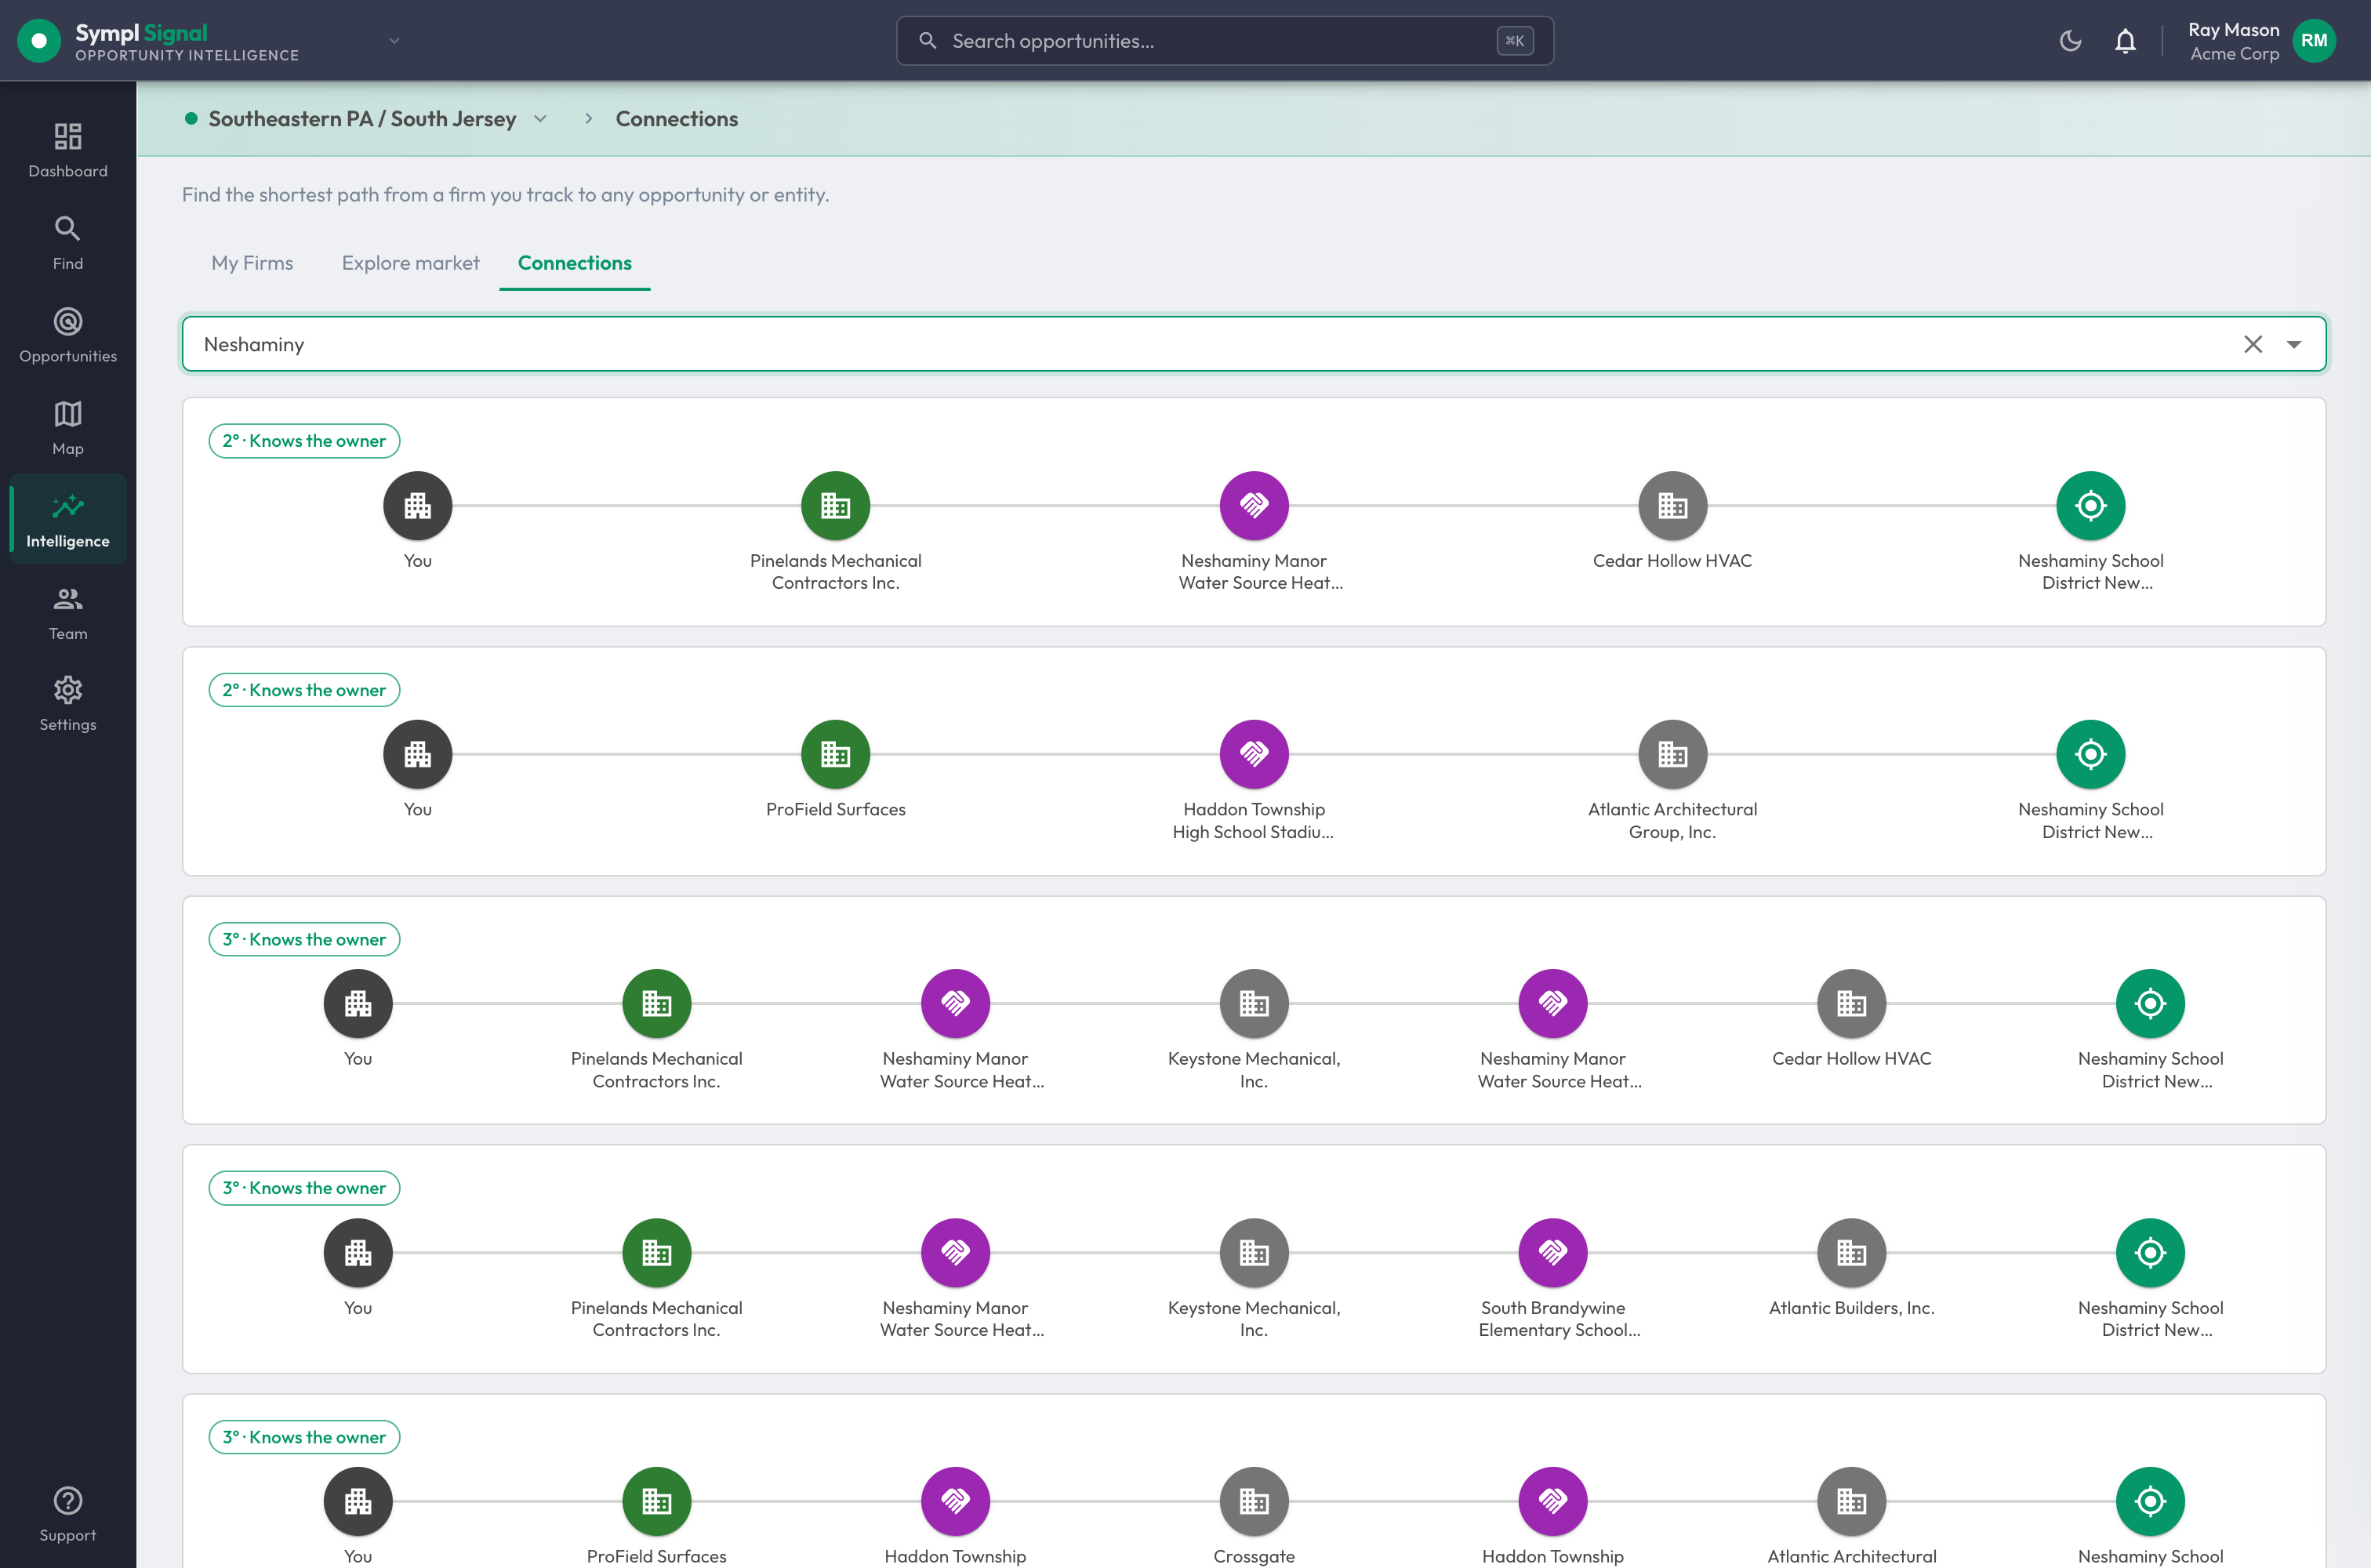Open Support at the sidebar bottom
The image size is (2371, 1568).
[x=68, y=1514]
